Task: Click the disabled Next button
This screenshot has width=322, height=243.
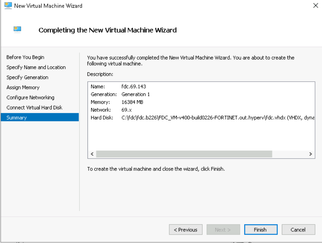Action: 223,230
